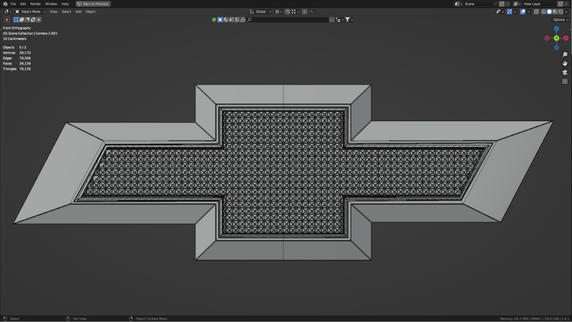Click the green -Y axis on the gizmo
The height and width of the screenshot is (322, 572).
pyautogui.click(x=556, y=38)
